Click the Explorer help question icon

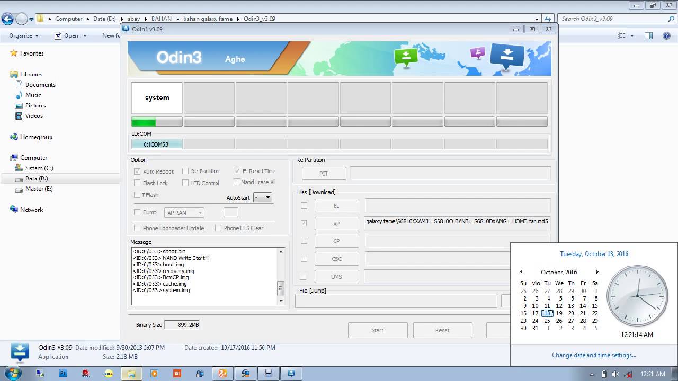(x=667, y=35)
